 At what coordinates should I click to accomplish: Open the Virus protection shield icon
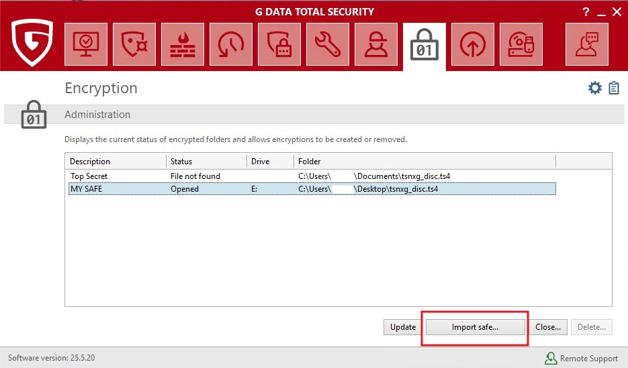tap(134, 44)
